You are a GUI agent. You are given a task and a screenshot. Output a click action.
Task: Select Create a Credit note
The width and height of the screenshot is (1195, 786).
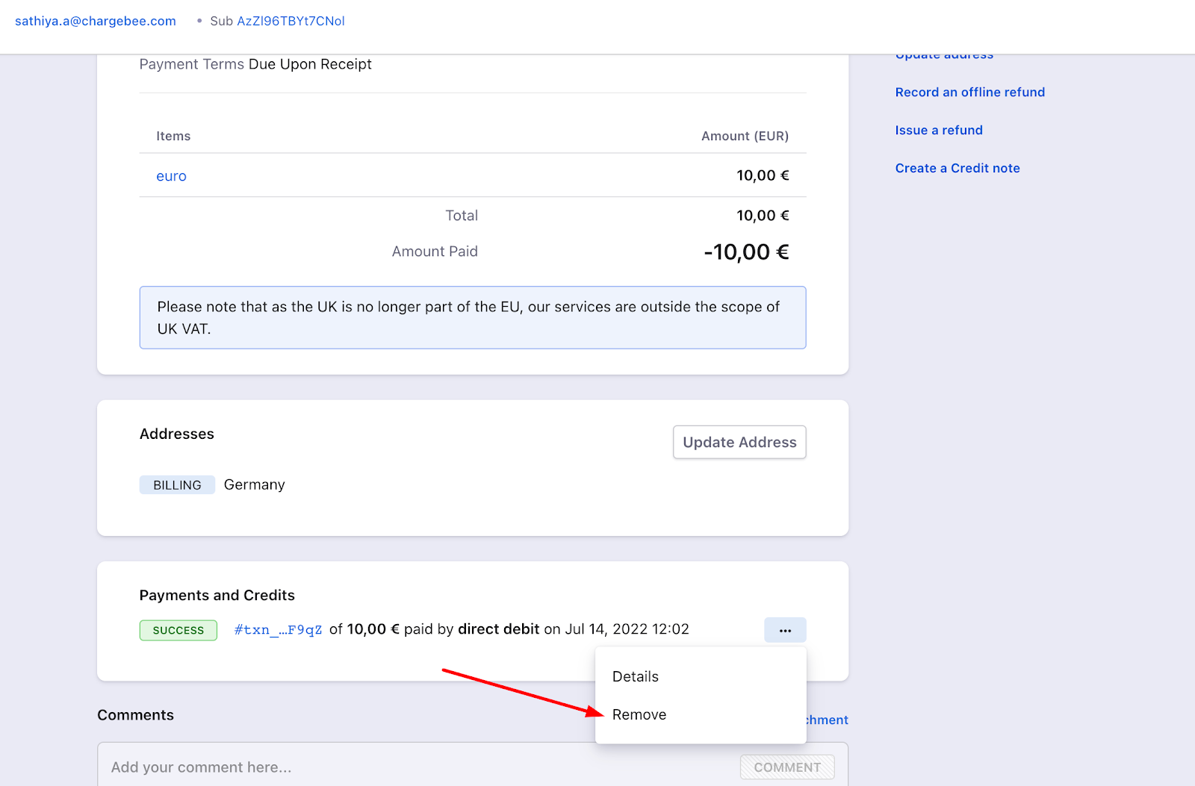click(x=957, y=168)
